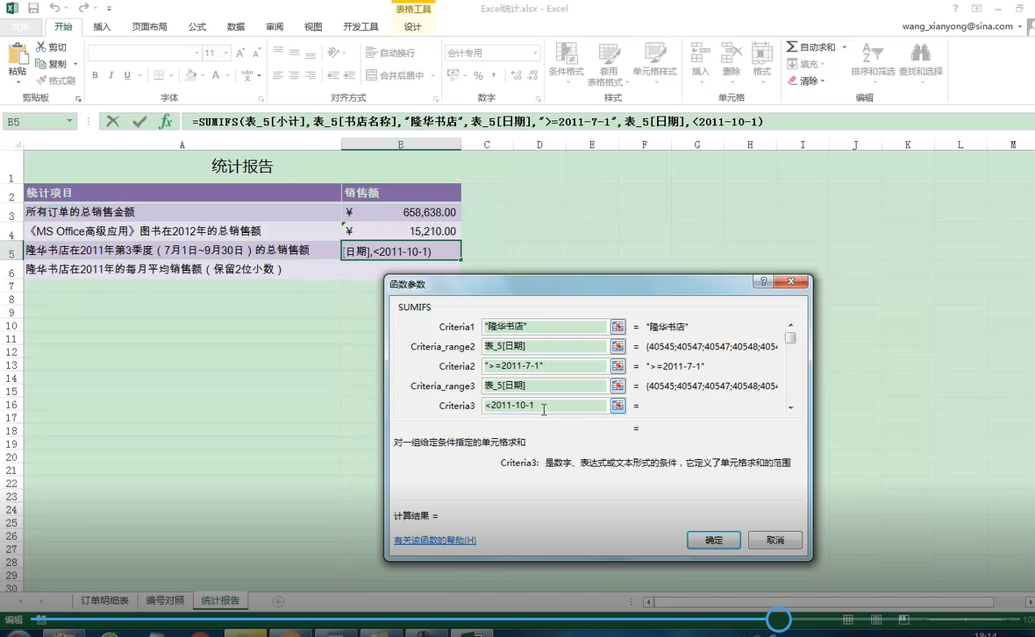Confirm formula with the checkmark icon
The height and width of the screenshot is (637, 1035).
point(139,122)
